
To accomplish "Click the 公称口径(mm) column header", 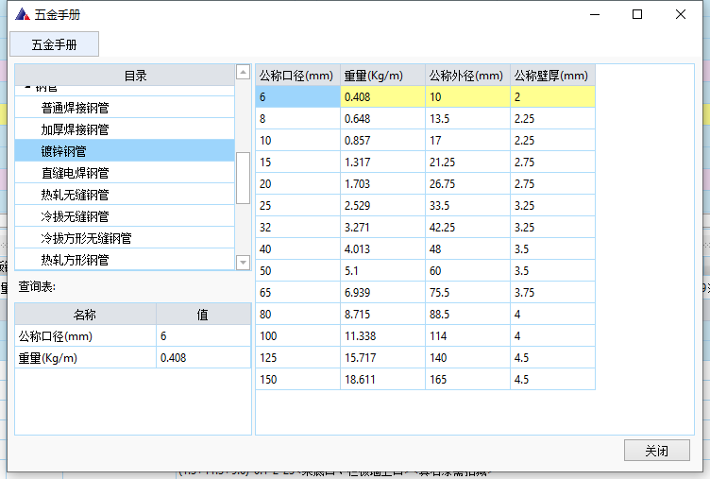I will pos(297,76).
